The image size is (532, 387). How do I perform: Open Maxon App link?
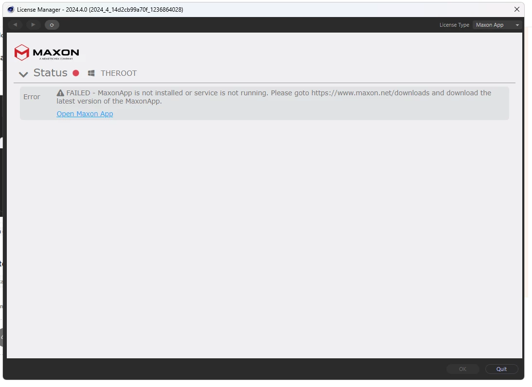click(x=85, y=114)
